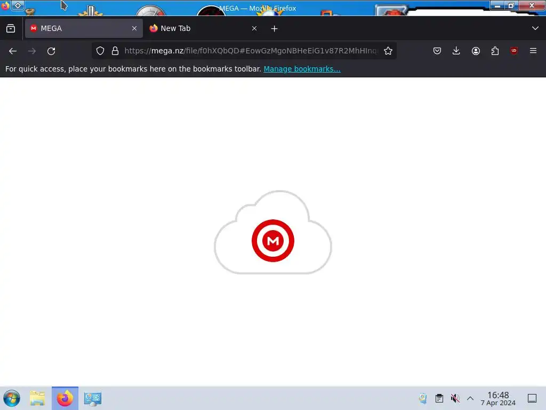Open clipboard tray icon
Viewport: 546px width, 410px height.
[x=439, y=398]
